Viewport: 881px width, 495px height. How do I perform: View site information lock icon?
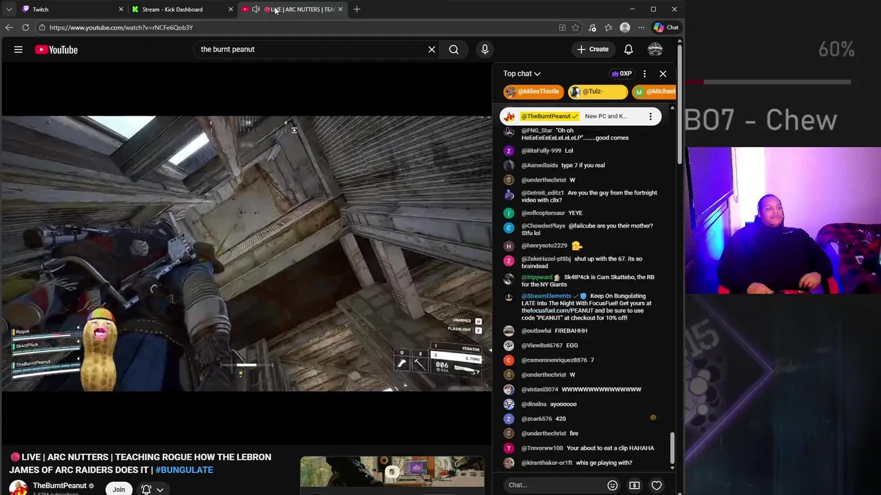(42, 27)
